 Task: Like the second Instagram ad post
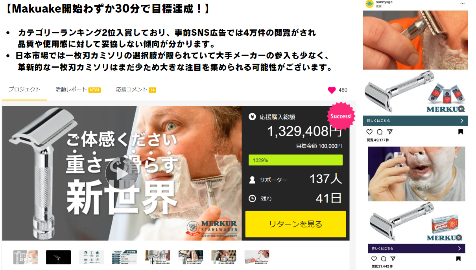(x=374, y=259)
